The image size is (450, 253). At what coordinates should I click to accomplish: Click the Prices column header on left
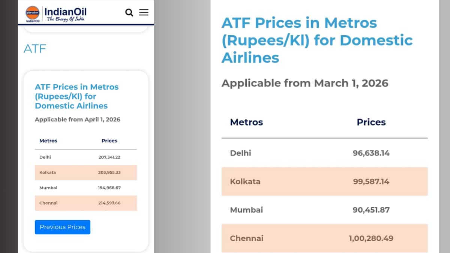click(109, 141)
